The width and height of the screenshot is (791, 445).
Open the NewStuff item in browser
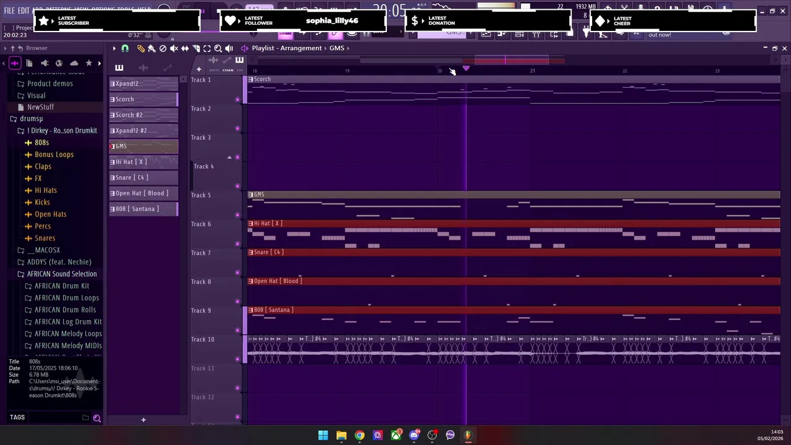[40, 107]
